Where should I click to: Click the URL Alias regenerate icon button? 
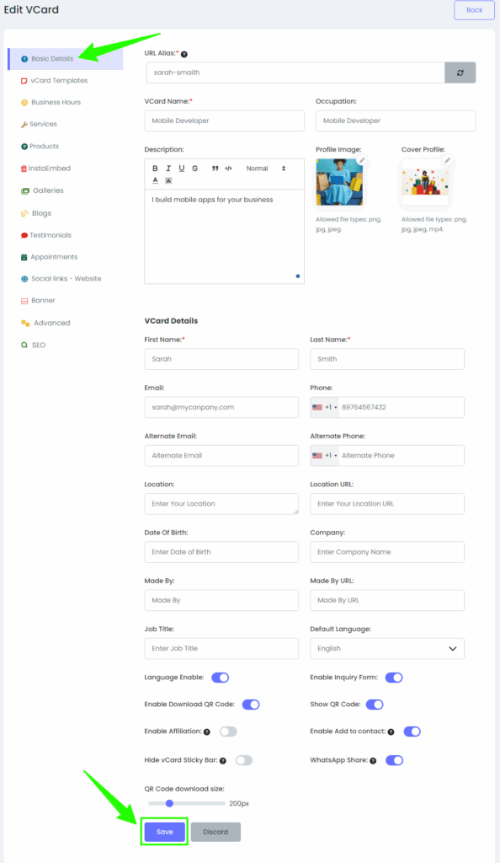[x=460, y=72]
